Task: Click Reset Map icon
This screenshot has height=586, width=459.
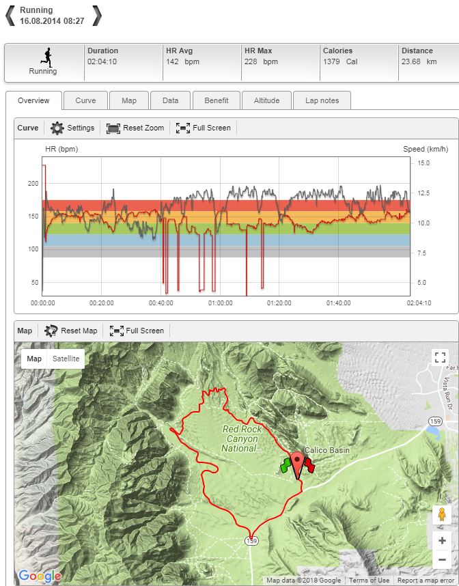Action: tap(51, 331)
